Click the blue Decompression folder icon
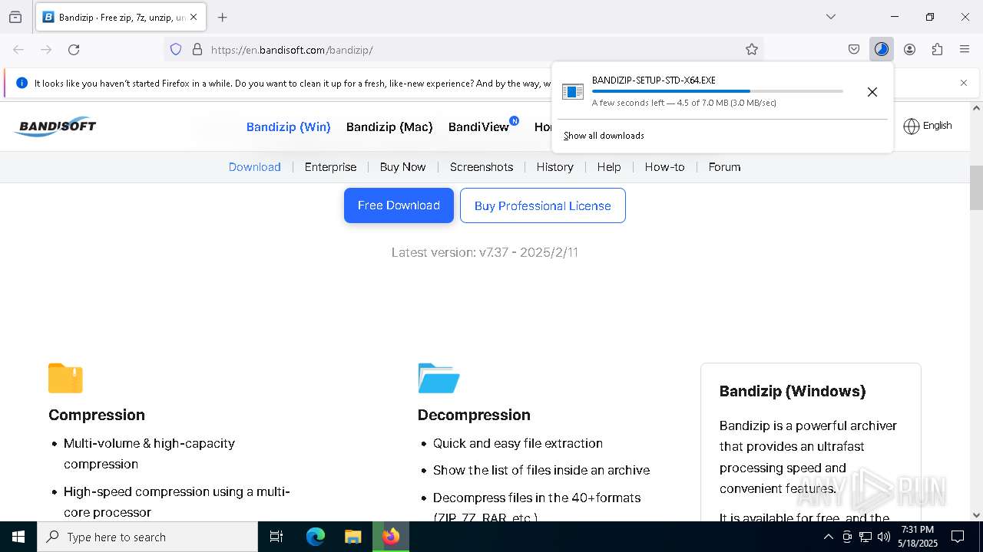This screenshot has height=552, width=983. [x=439, y=378]
